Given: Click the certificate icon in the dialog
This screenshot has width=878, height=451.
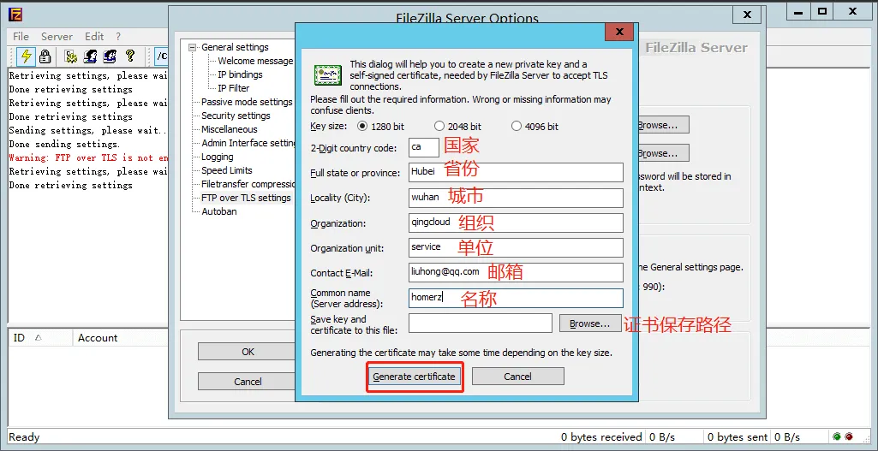Looking at the screenshot, I should [328, 75].
